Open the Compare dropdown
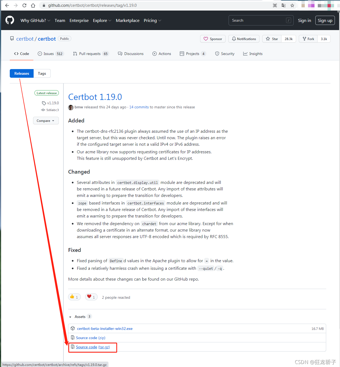Viewport: 340px width, 367px height. tap(46, 121)
